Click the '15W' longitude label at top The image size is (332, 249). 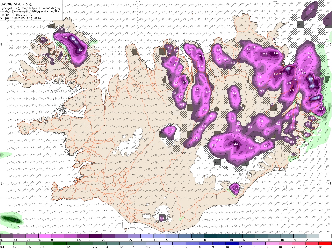275,1
